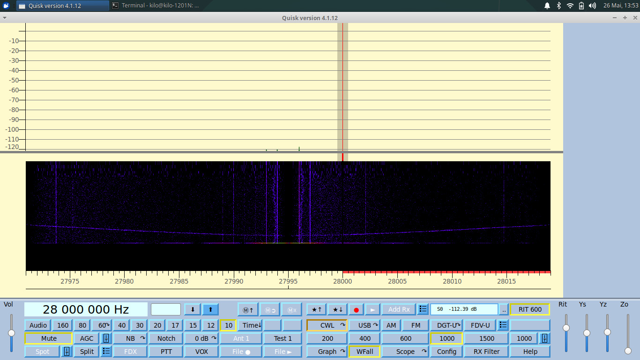Enable the Spot button
The height and width of the screenshot is (360, 640).
pos(42,352)
